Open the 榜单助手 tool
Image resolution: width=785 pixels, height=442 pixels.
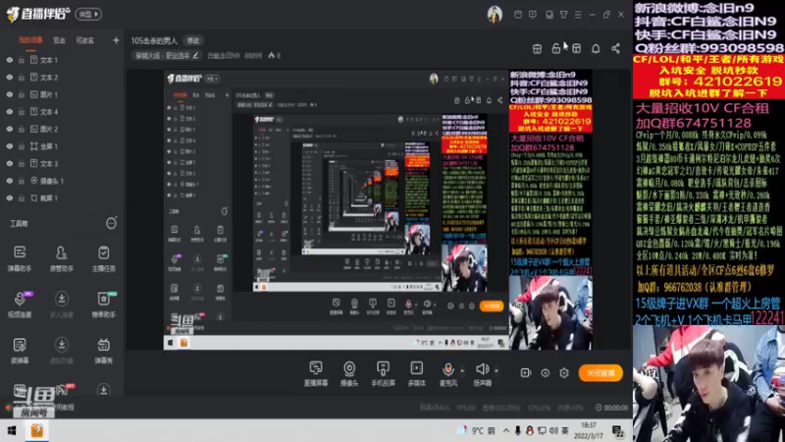pyautogui.click(x=104, y=304)
